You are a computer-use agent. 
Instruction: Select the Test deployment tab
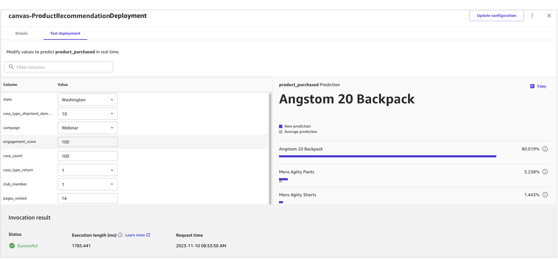[65, 33]
